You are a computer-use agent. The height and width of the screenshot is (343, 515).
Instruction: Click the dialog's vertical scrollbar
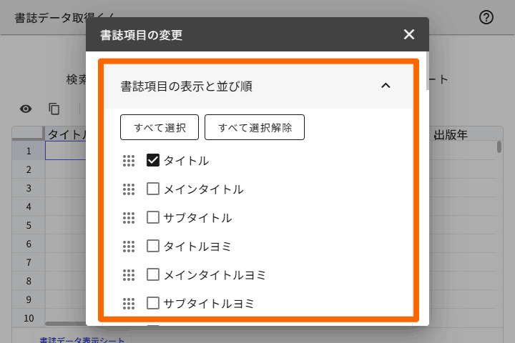point(428,71)
